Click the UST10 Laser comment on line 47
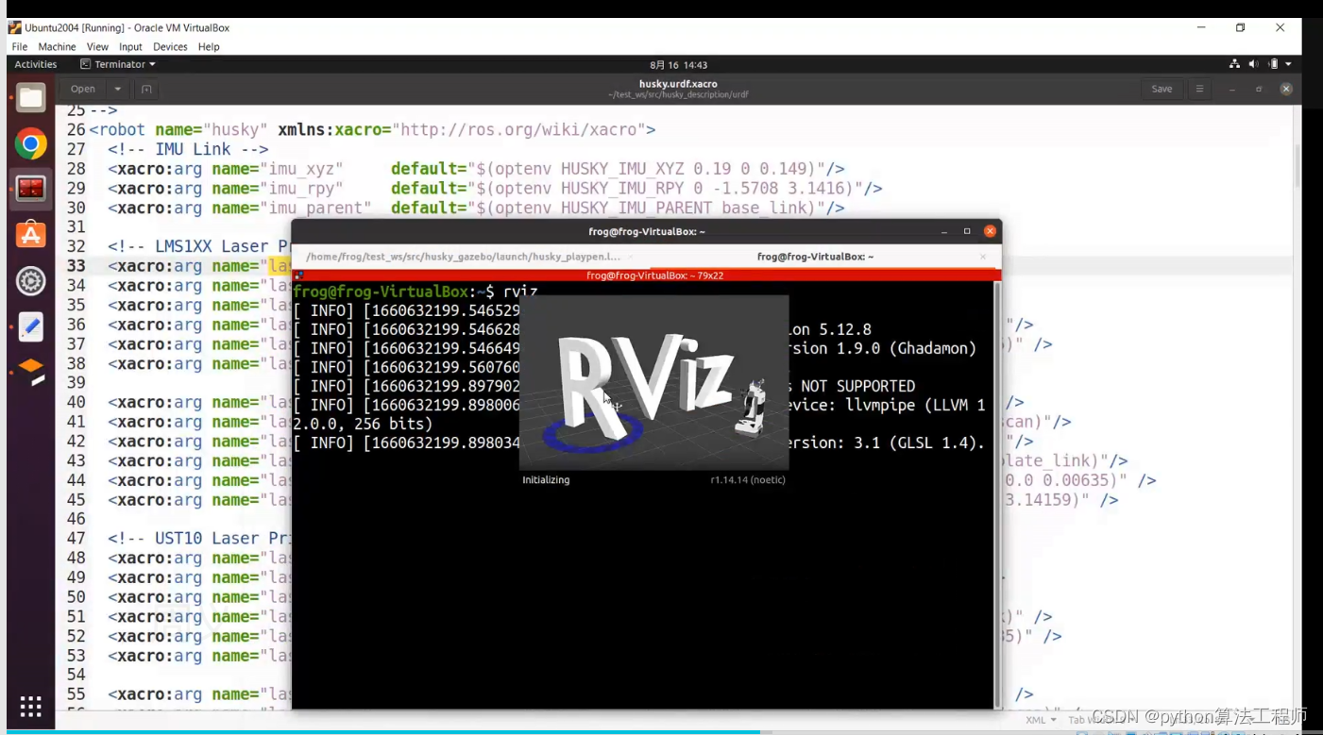Image resolution: width=1323 pixels, height=735 pixels. tap(199, 539)
